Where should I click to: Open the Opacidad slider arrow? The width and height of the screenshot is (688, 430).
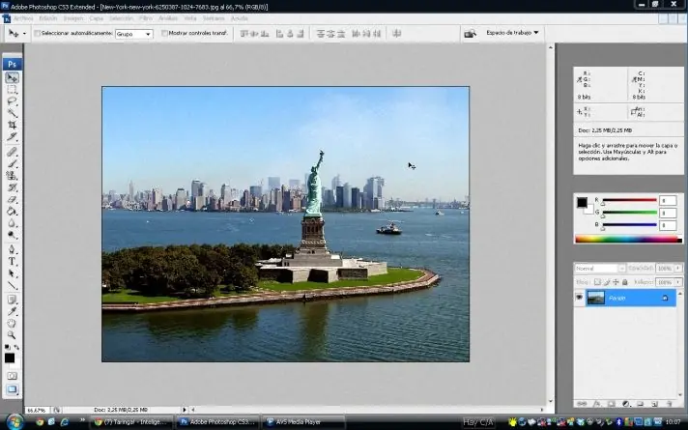pyautogui.click(x=678, y=268)
